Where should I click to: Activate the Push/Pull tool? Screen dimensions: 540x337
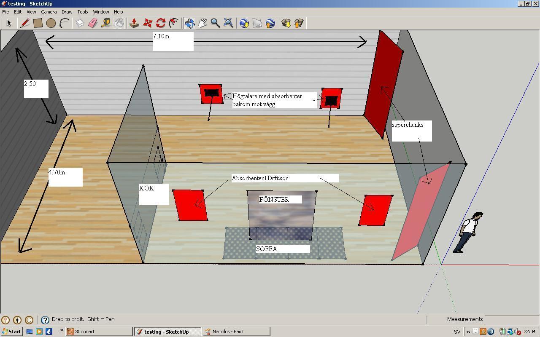(134, 23)
